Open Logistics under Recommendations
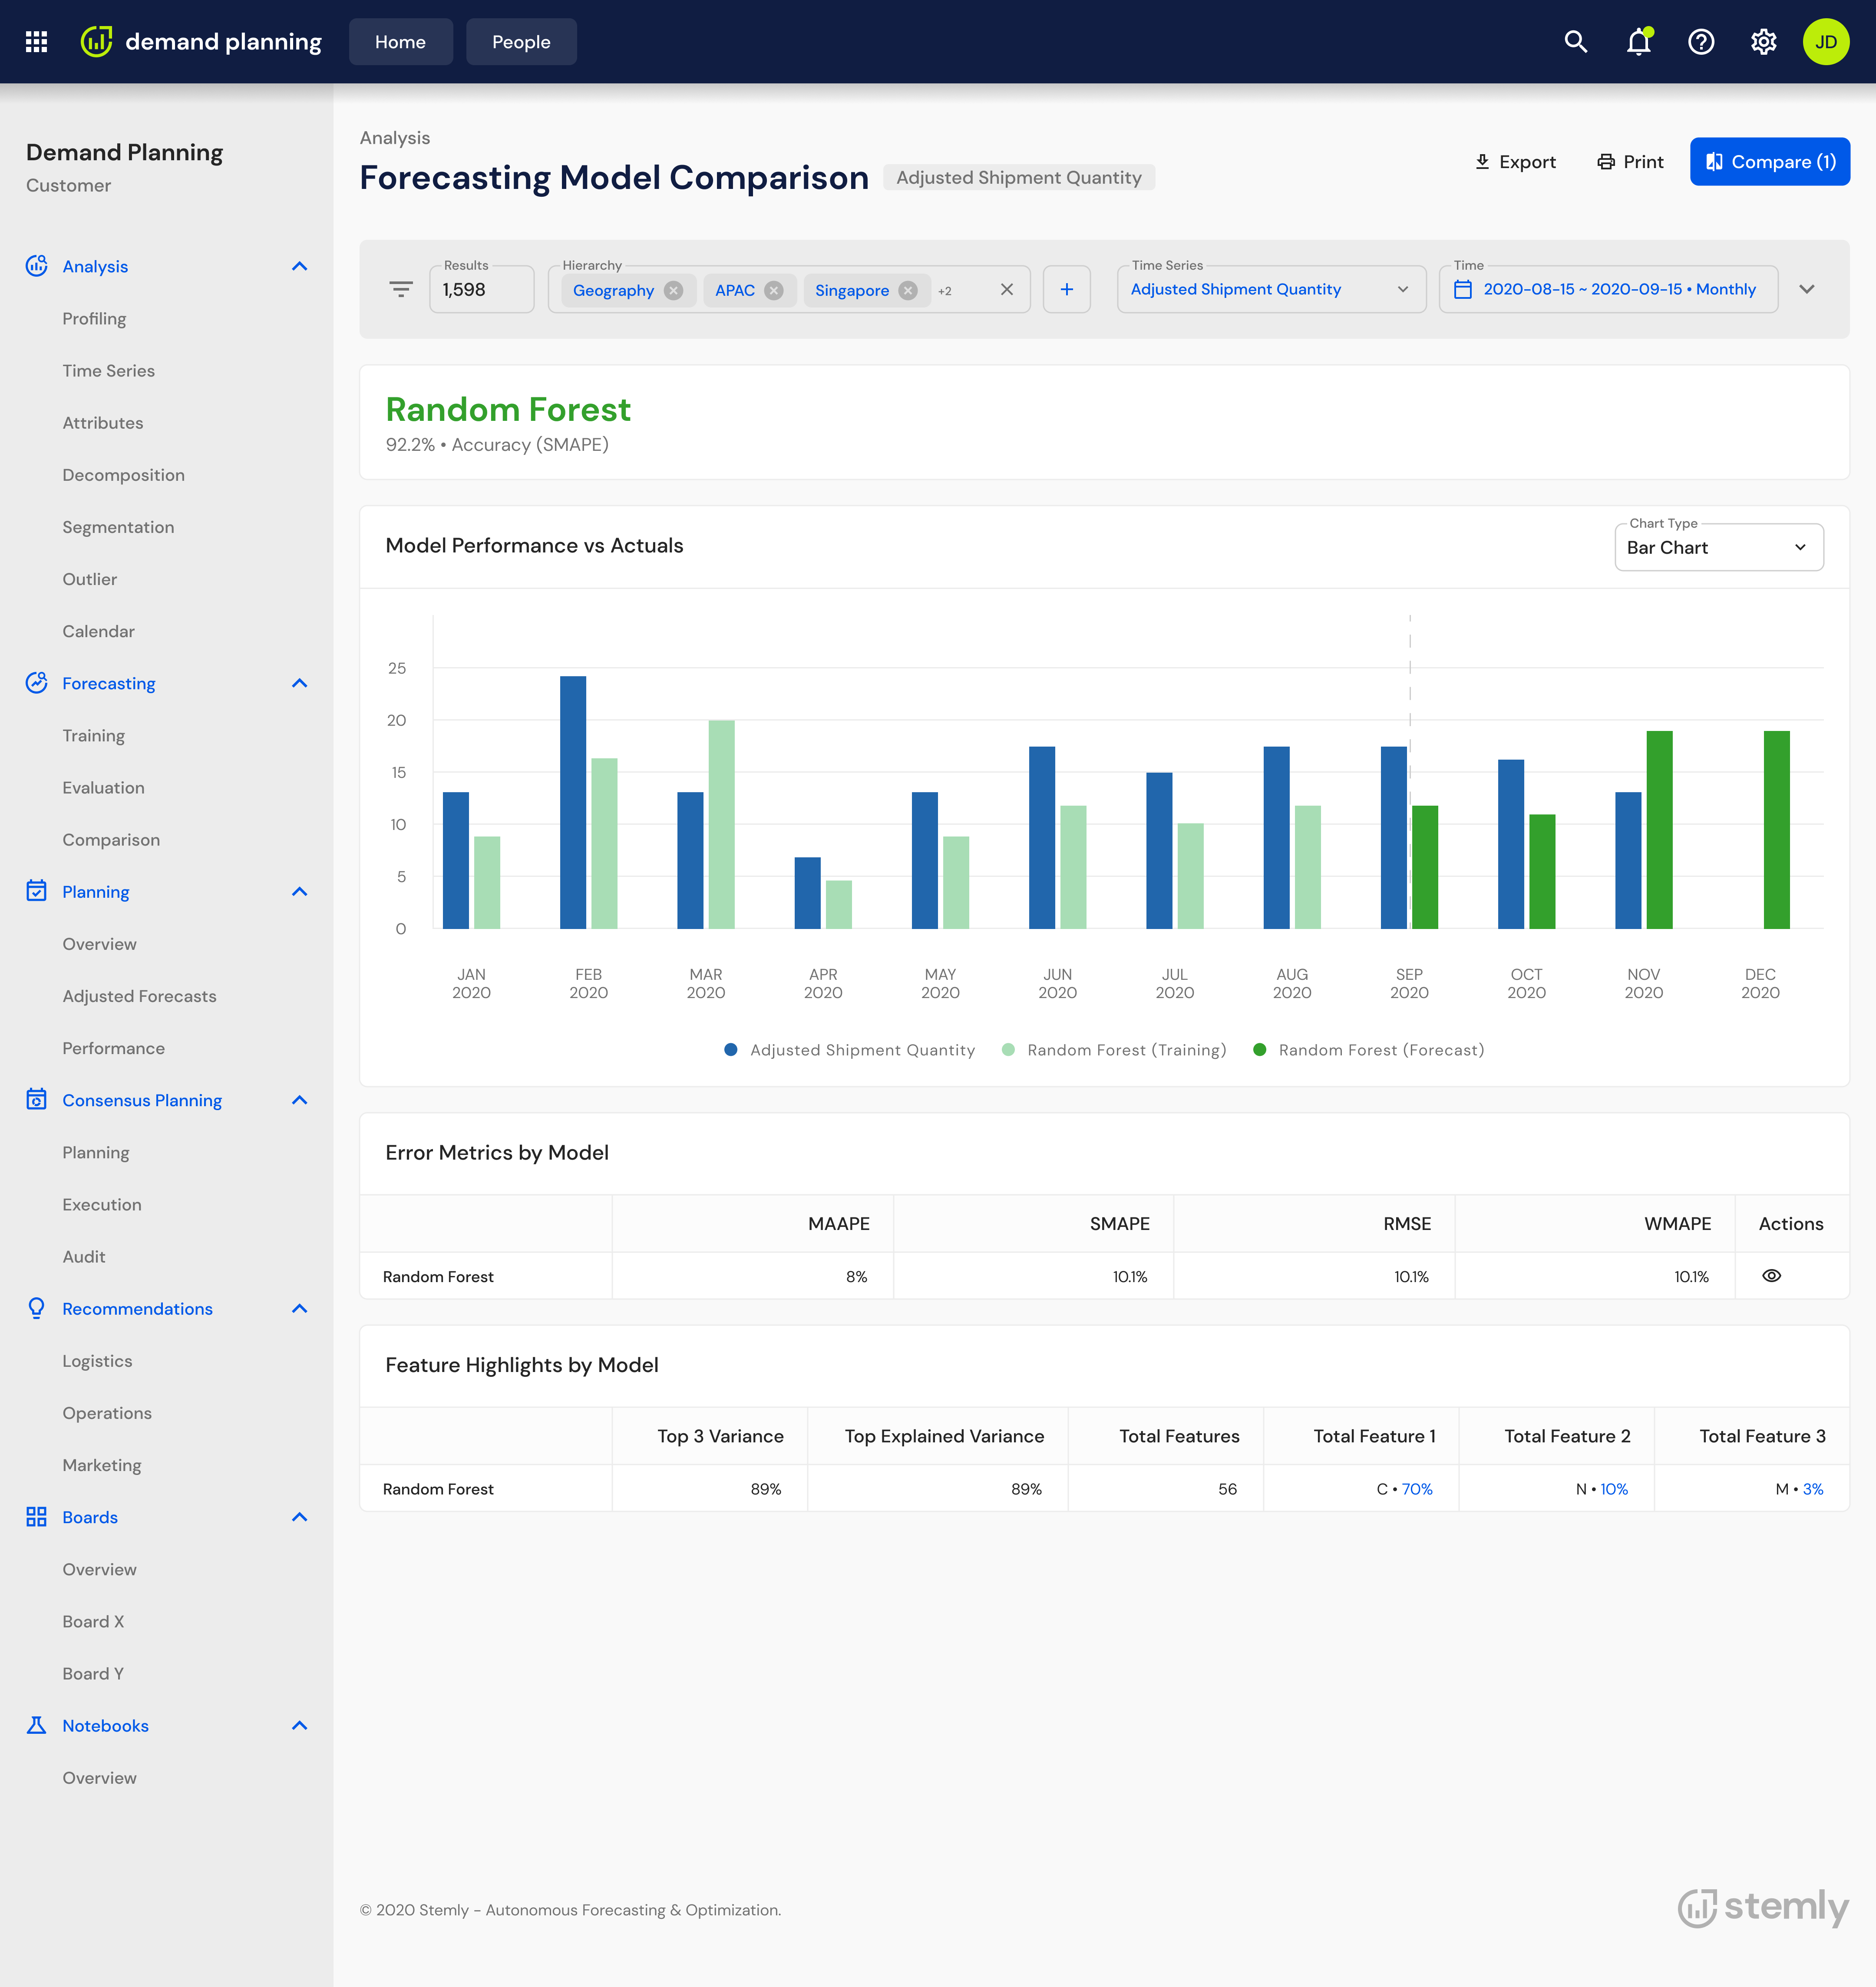This screenshot has height=1987, width=1876. coord(97,1361)
